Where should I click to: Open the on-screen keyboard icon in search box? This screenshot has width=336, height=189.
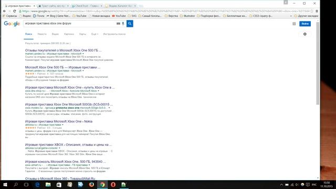coord(118,24)
